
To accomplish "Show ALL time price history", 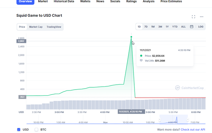I will (x=183, y=27).
